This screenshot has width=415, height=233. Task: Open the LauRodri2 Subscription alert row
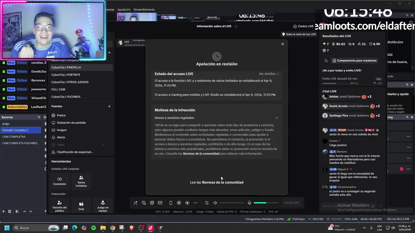23,107
